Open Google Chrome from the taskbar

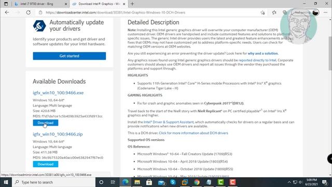pyautogui.click(x=197, y=182)
